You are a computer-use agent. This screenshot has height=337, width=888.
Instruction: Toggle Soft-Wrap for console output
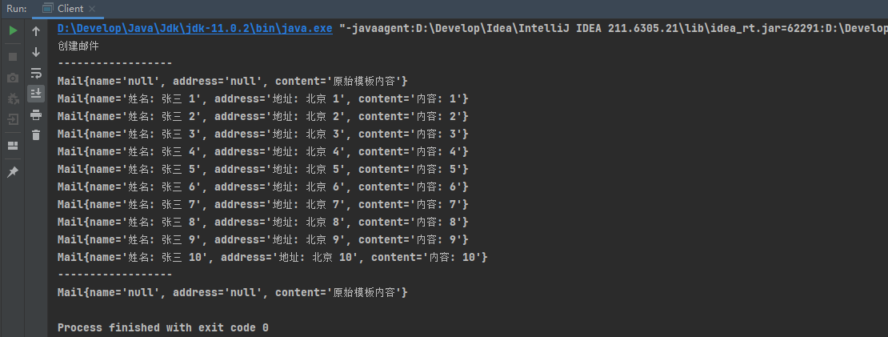(36, 73)
